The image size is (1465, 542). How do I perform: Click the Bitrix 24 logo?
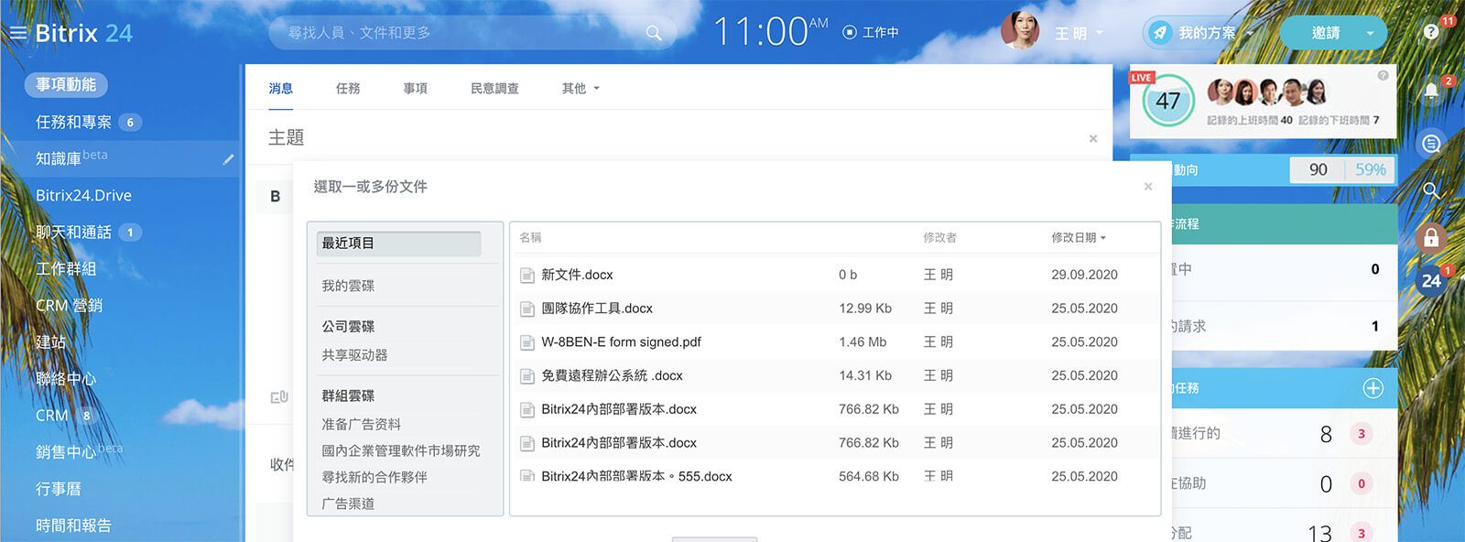coord(83,33)
